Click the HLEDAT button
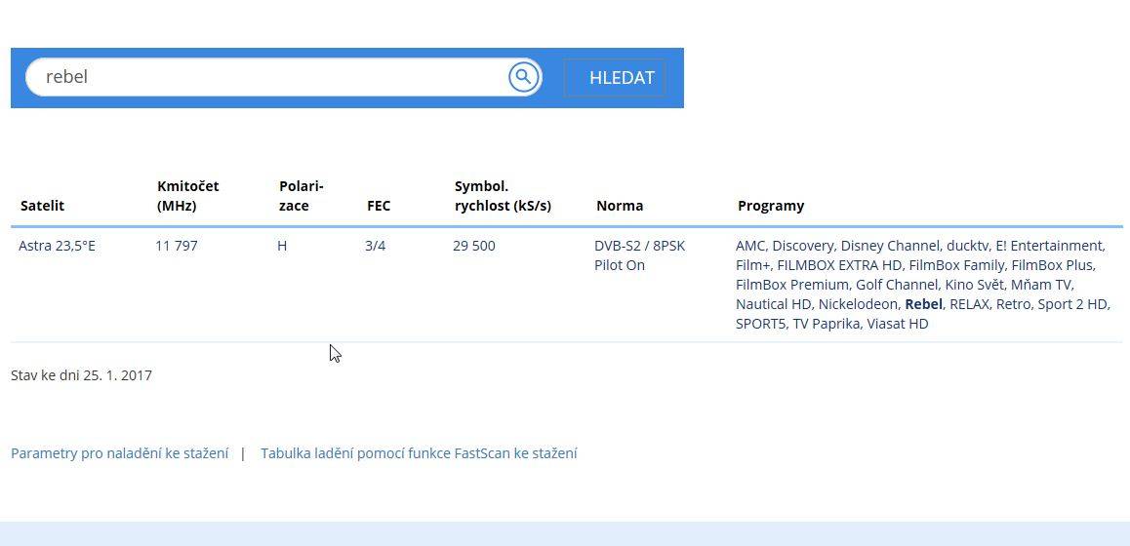Image resolution: width=1130 pixels, height=546 pixels. [615, 78]
